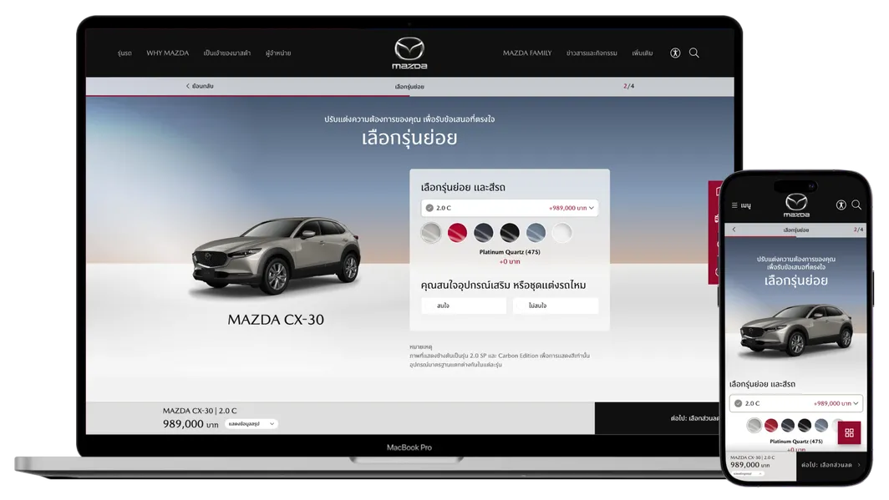Screen dimensions: 889x500
Task: Click the MAZDA CX-30 title under the car
Action: point(276,320)
